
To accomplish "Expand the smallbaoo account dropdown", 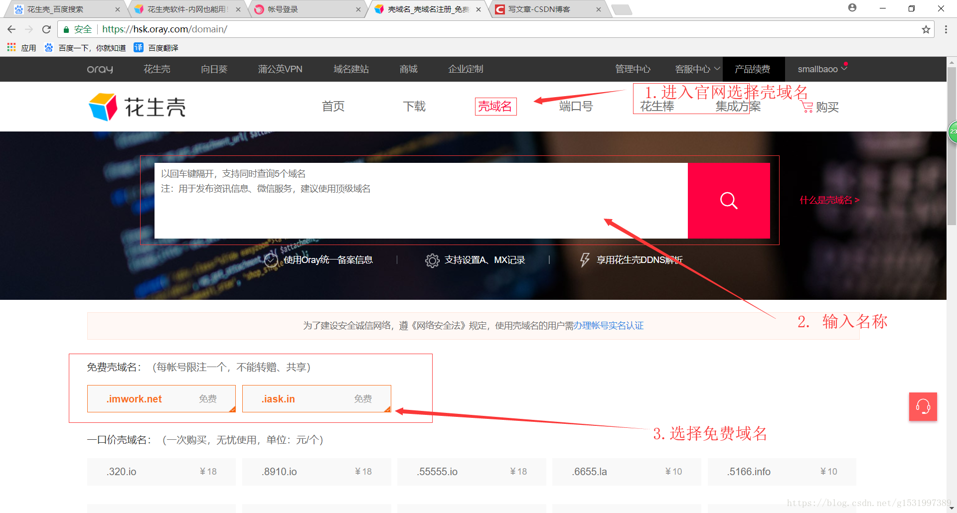I will click(x=822, y=69).
